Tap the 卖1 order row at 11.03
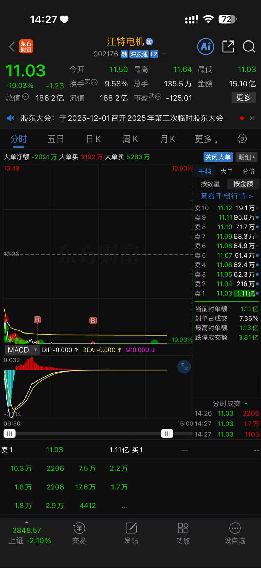This screenshot has height=568, width=261. click(x=226, y=293)
